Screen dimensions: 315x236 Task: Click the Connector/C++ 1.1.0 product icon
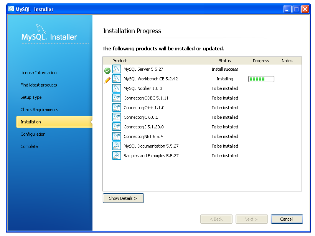[x=117, y=108]
